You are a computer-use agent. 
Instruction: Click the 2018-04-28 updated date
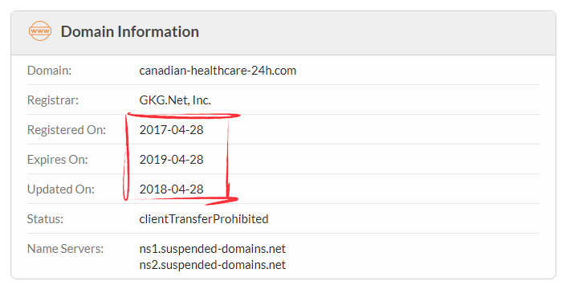point(172,189)
